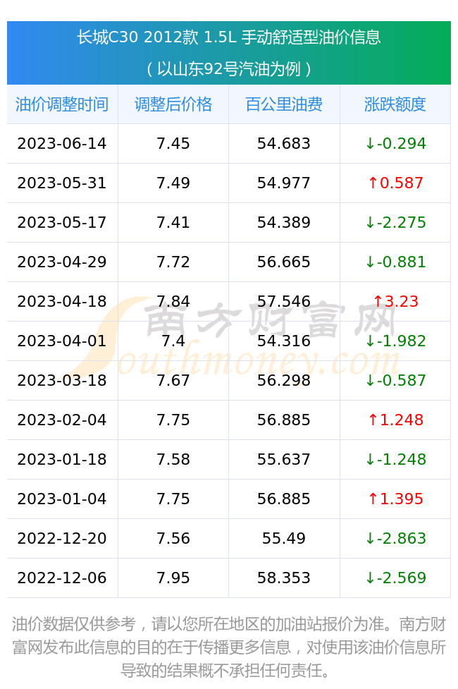Image resolution: width=458 pixels, height=689 pixels.
Task: Click change value ↓-2.569
Action: point(396,578)
